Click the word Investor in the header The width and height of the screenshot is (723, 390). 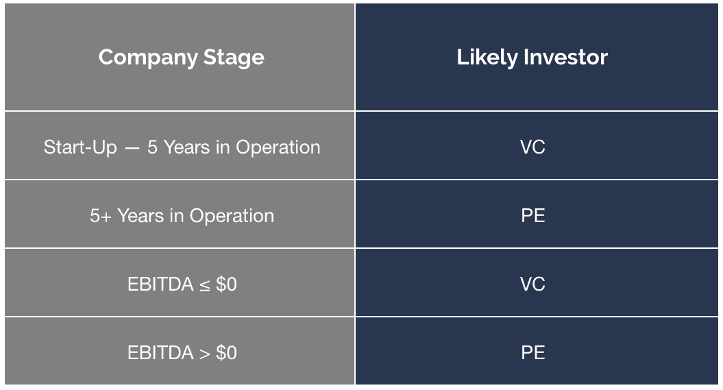pos(566,57)
